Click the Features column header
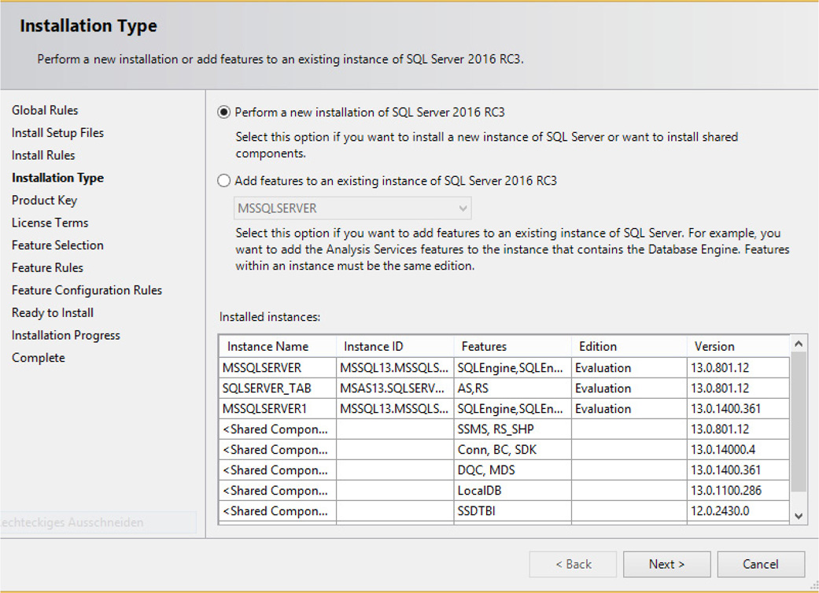 (513, 347)
